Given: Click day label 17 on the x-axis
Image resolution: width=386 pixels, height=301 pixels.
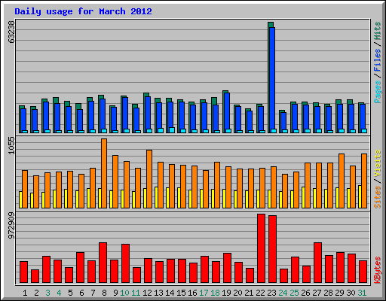Looking at the screenshot, I should (x=204, y=293).
